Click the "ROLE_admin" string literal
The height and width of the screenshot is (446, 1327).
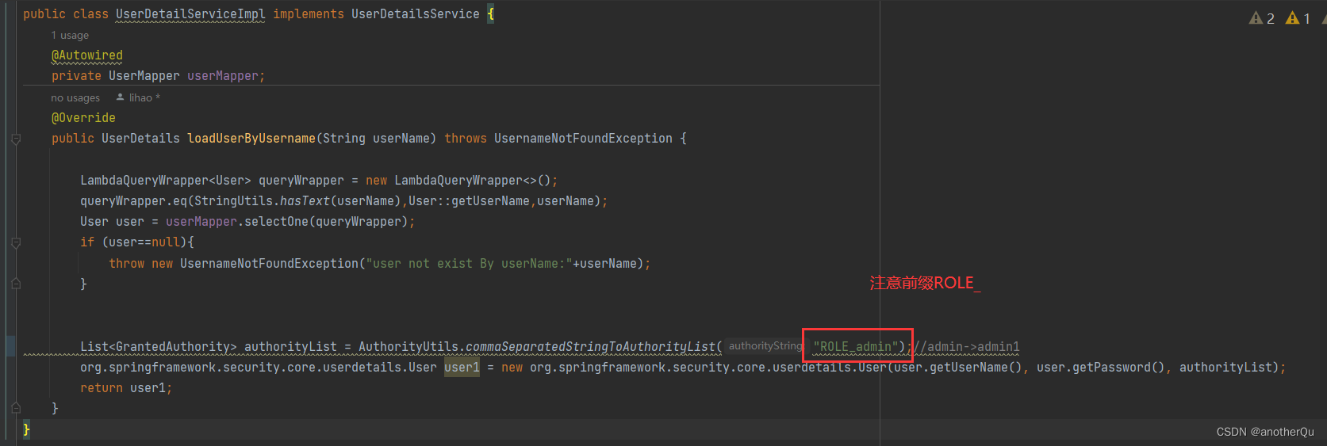[x=856, y=347]
